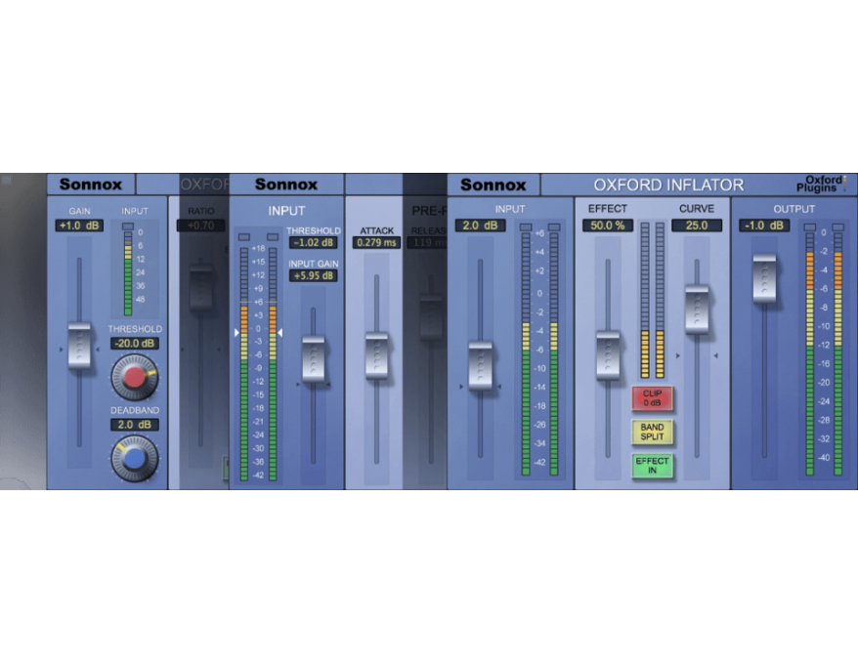
Task: Select the GAIN +1.0 dB value field
Action: tap(79, 226)
